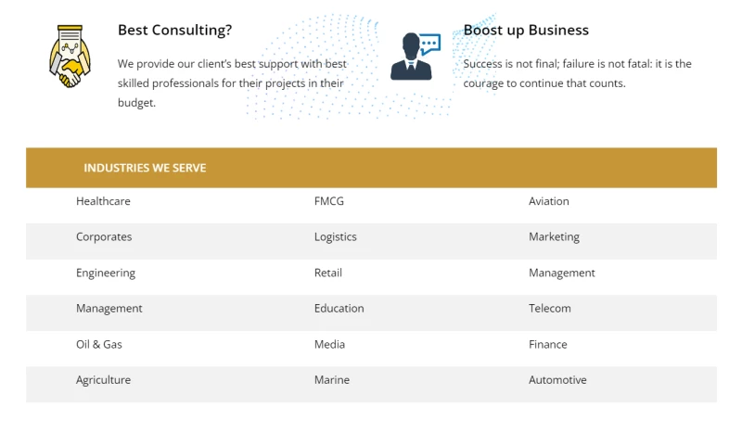Click the Oil & Gas entry
This screenshot has width=742, height=445.
tap(98, 345)
